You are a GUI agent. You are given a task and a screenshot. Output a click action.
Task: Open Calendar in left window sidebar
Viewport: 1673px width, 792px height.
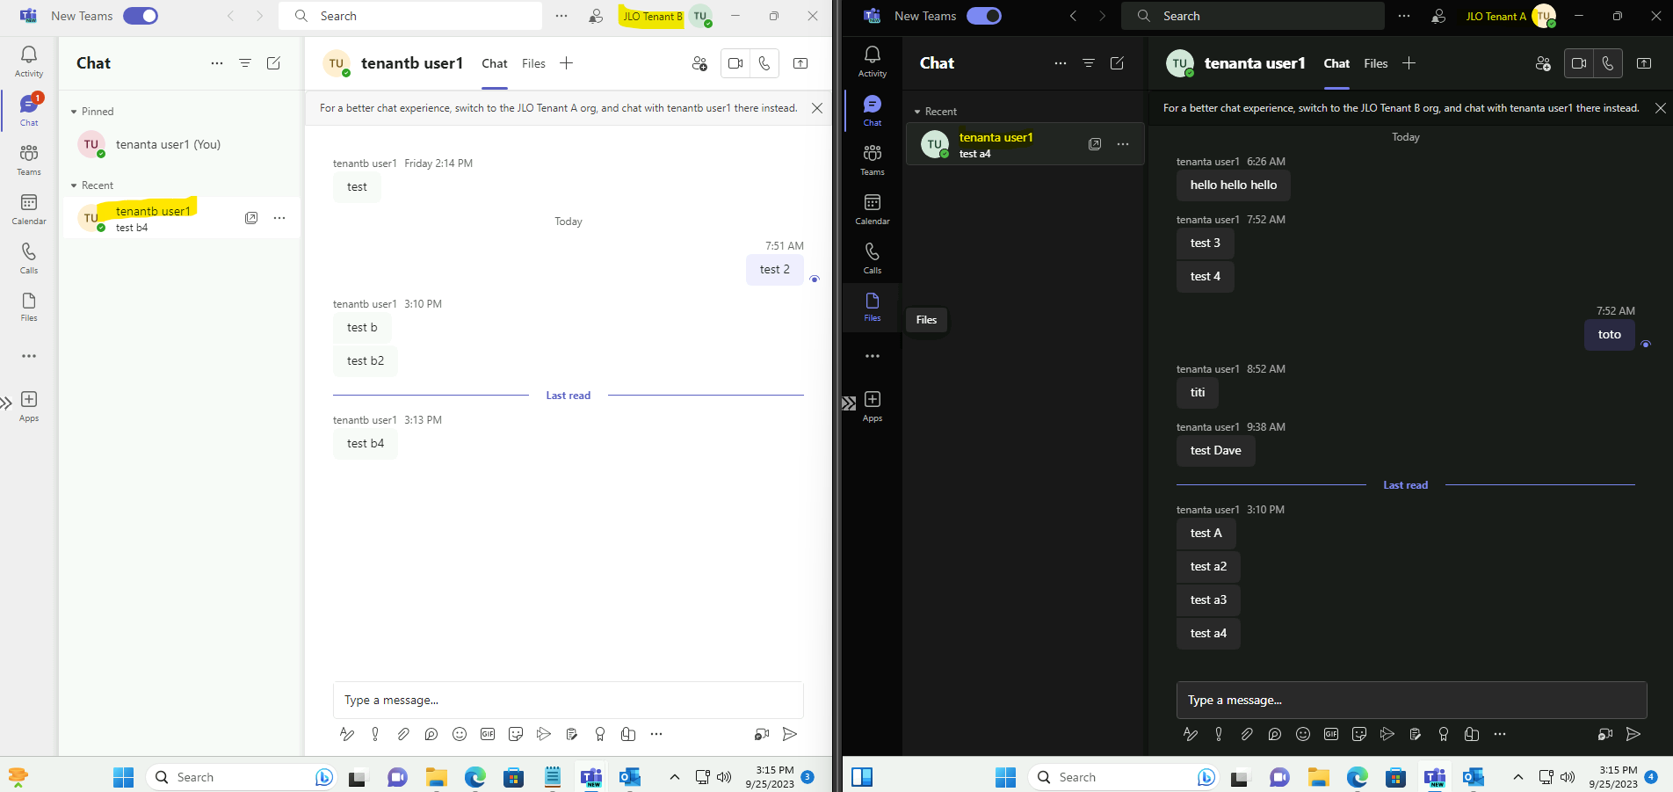(29, 209)
